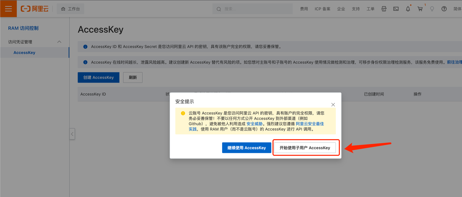Open the code tool icon next to 工单
The height and width of the screenshot is (197, 462).
384,9
